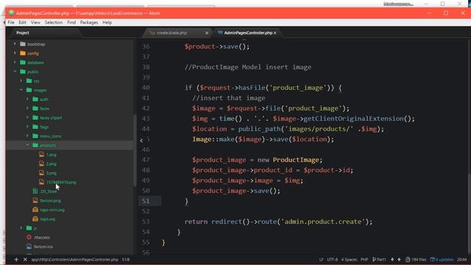Click the products folder icon
This screenshot has height=265, width=471.
[x=35, y=145]
